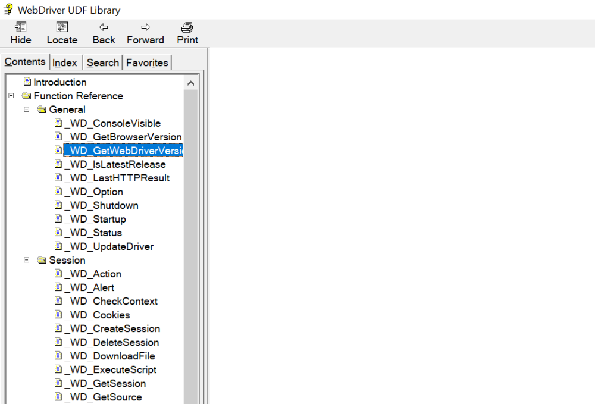Screen dimensions: 595x404
Task: Open the _WD_CheckContext topic
Action: (111, 301)
